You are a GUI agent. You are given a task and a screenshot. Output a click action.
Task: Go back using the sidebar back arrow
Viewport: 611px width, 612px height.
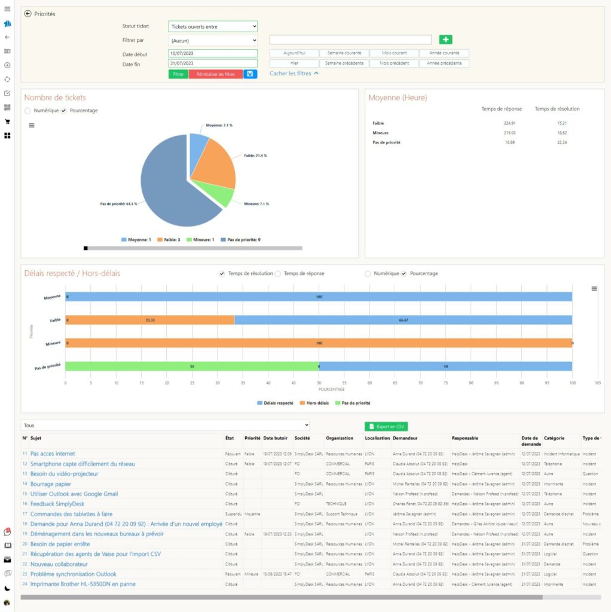tap(7, 38)
